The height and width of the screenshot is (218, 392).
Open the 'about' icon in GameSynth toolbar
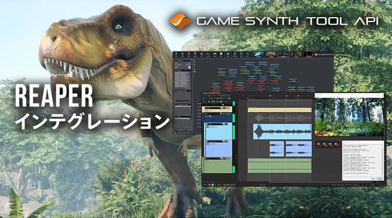(x=248, y=54)
